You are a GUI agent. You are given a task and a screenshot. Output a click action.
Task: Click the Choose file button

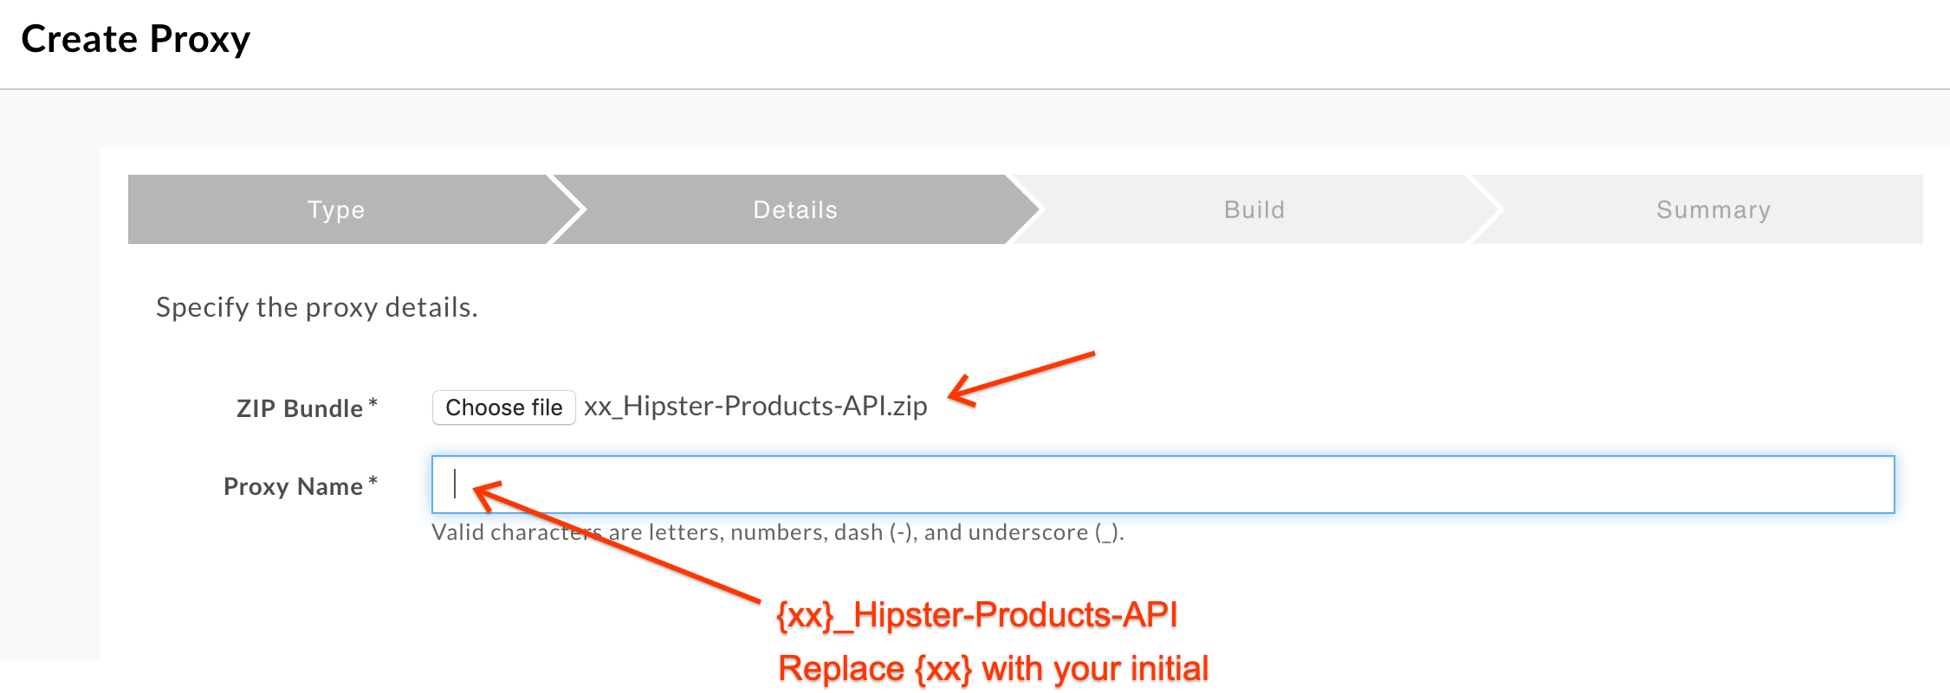(503, 407)
